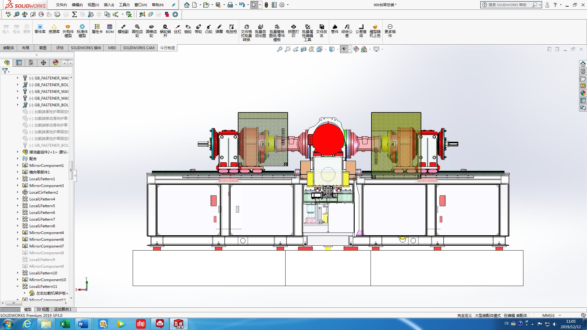The width and height of the screenshot is (587, 330).
Task: Open the unit system MMGS dropdown
Action: tap(560, 315)
